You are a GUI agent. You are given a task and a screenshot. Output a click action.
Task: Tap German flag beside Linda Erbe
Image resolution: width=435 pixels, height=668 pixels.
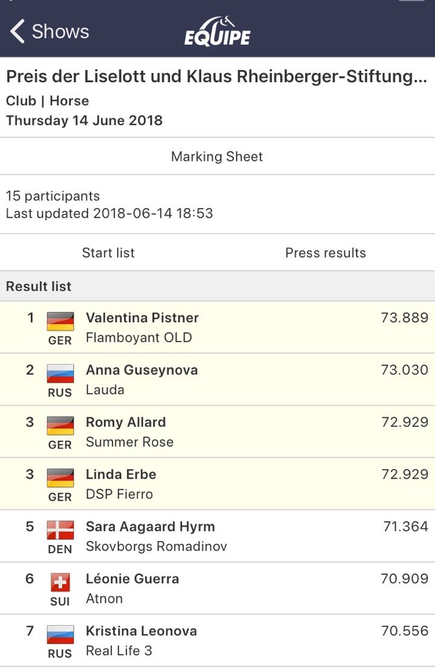tap(60, 478)
